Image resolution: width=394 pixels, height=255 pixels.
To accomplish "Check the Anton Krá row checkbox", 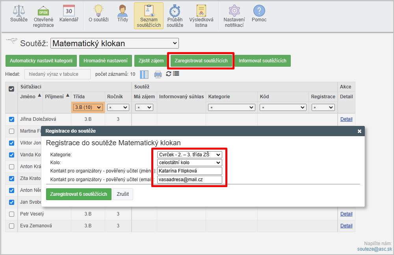I will pos(11,167).
